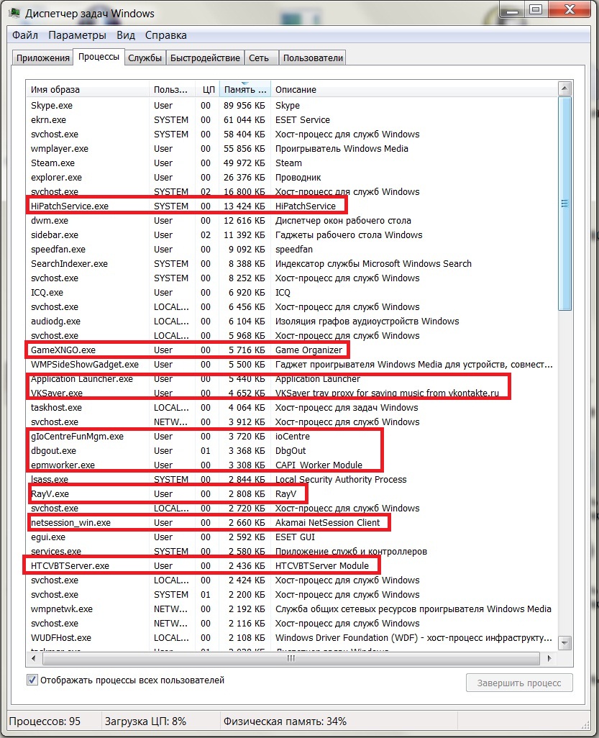The width and height of the screenshot is (599, 738).
Task: Click the 89 956 КБ memory value
Action: click(244, 106)
